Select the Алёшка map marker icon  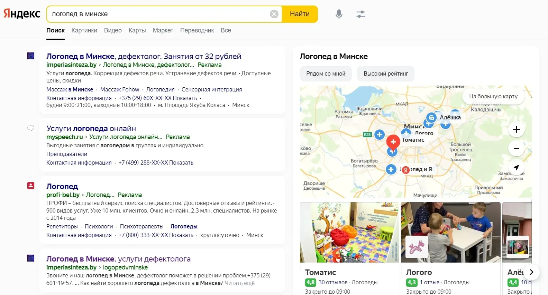click(431, 118)
